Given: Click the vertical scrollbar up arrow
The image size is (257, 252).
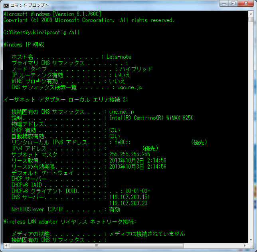Looking at the screenshot, I should pos(250,14).
